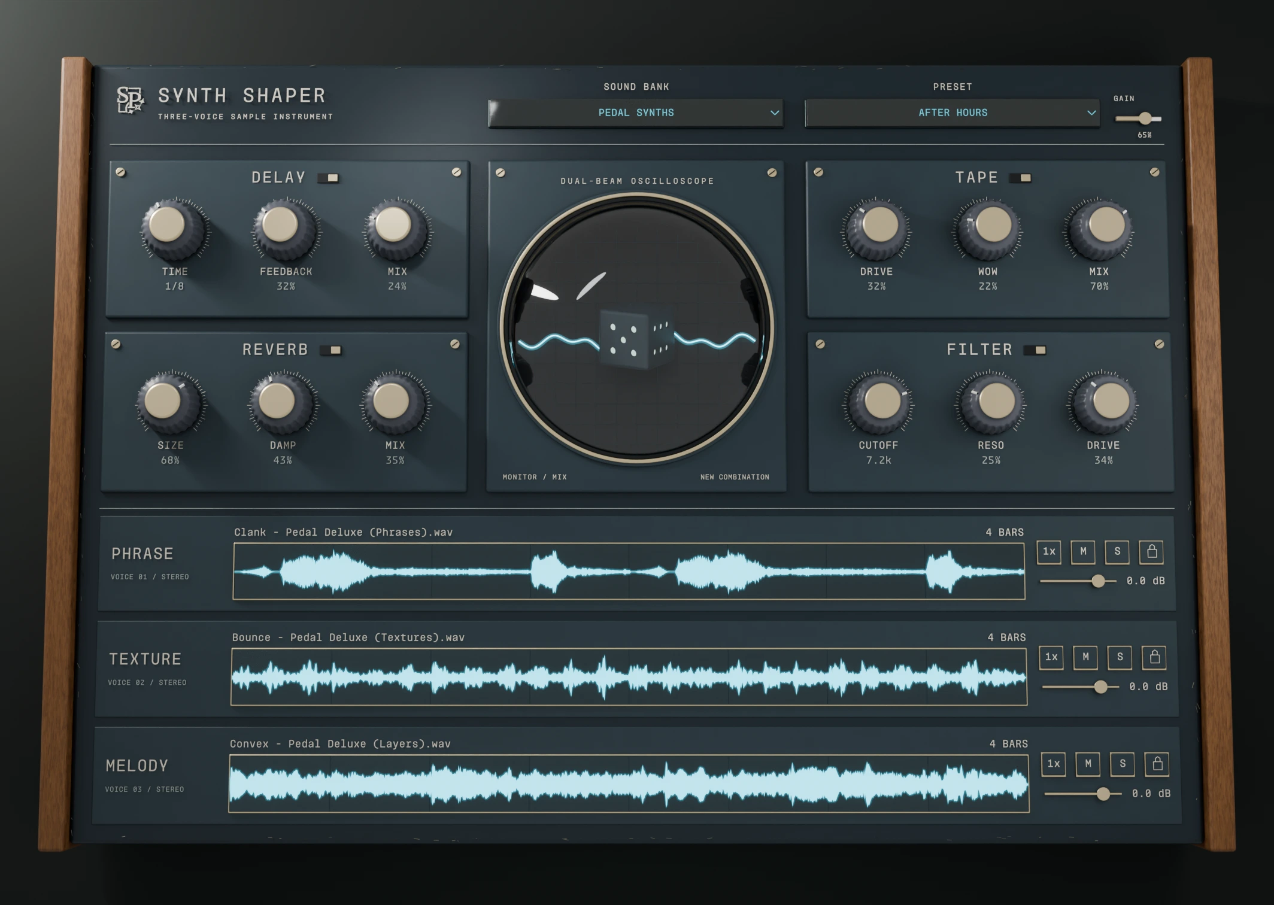Viewport: 1274px width, 905px height.
Task: Click the Tape Mix knob
Action: 1099,230
